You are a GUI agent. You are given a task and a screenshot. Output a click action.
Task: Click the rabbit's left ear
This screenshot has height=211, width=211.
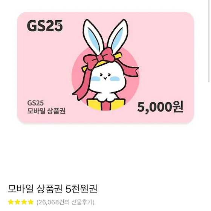tap(93, 35)
